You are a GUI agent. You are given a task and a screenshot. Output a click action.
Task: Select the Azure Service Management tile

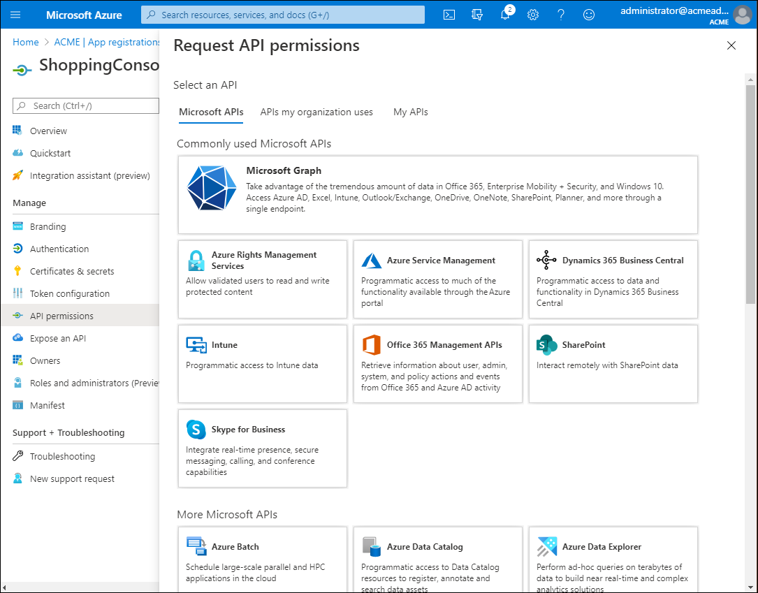(437, 279)
